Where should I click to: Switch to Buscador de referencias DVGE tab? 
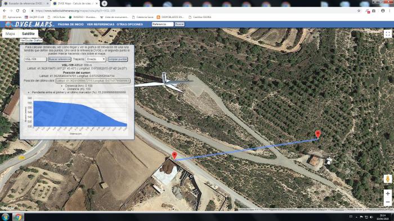click(x=26, y=3)
